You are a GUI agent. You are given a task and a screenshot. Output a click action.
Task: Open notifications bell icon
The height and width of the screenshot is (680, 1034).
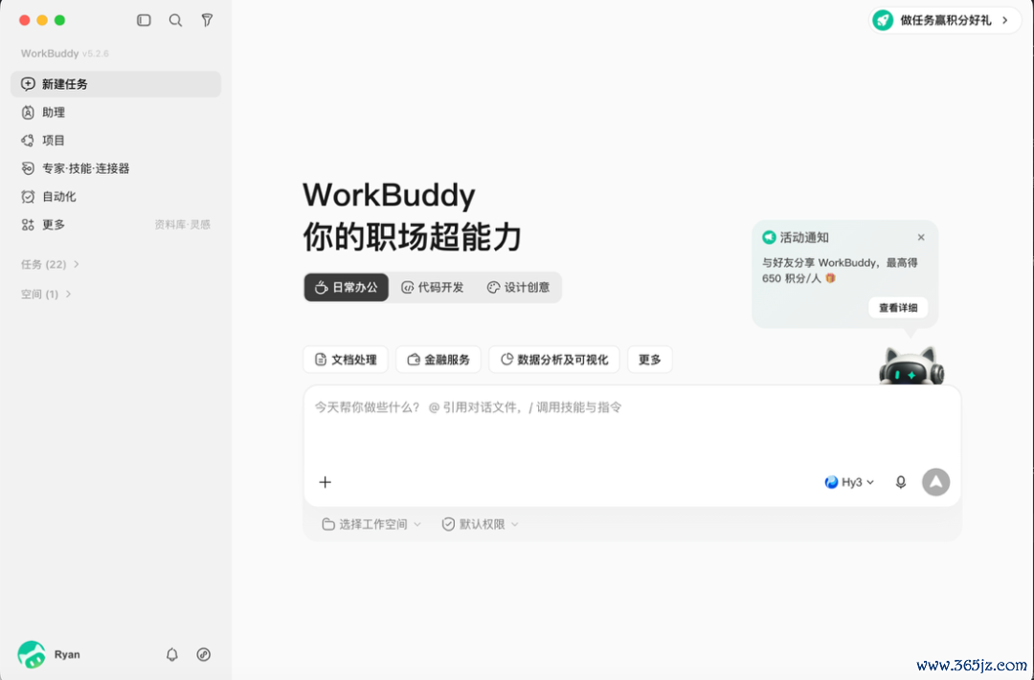(x=172, y=654)
